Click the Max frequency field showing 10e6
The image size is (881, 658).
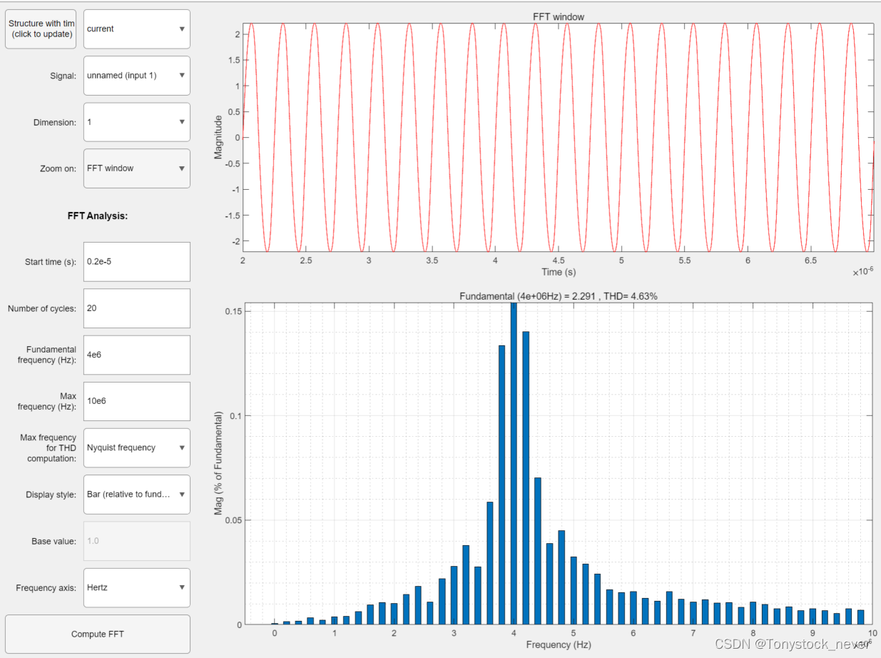tap(136, 401)
